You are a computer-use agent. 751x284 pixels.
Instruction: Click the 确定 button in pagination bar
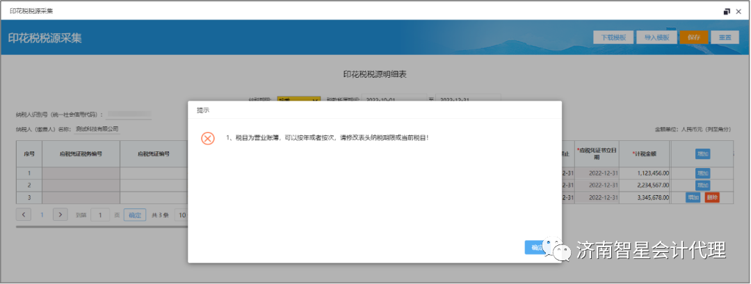(x=135, y=215)
